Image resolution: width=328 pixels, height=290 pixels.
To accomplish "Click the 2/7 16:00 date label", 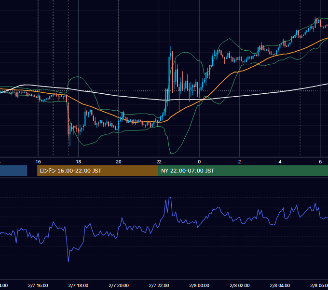I will pyautogui.click(x=38, y=285).
